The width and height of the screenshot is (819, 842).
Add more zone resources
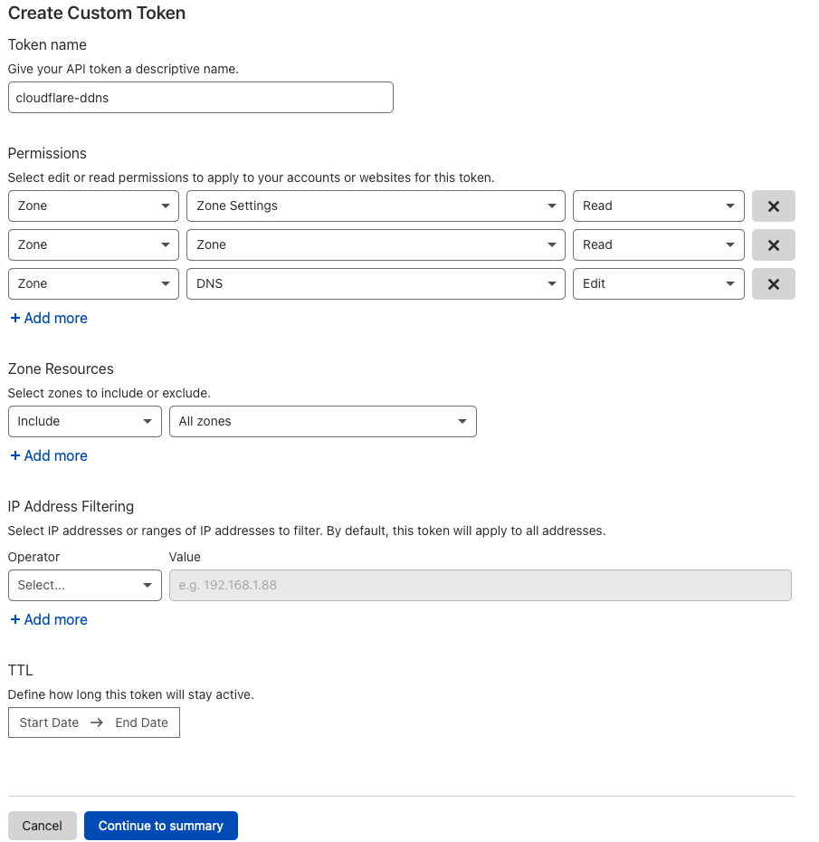click(x=49, y=456)
